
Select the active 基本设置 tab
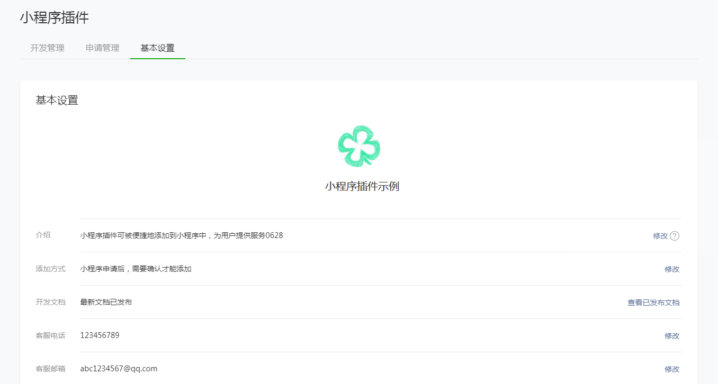click(x=157, y=48)
